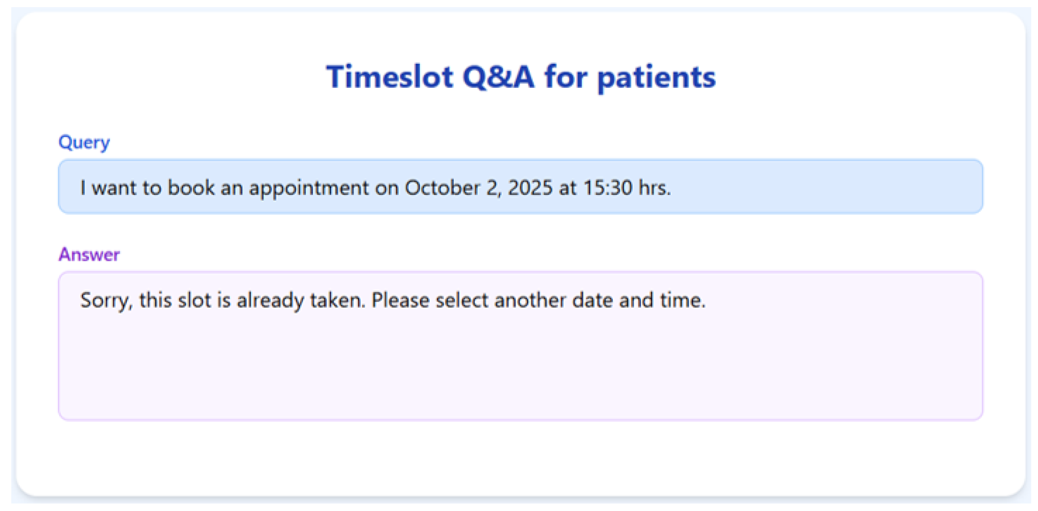Click the word "time" ending the answer
Image resolution: width=1038 pixels, height=511 pixels.
click(681, 301)
